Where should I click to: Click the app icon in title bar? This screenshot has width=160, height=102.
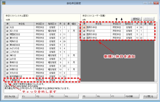tap(4, 3)
